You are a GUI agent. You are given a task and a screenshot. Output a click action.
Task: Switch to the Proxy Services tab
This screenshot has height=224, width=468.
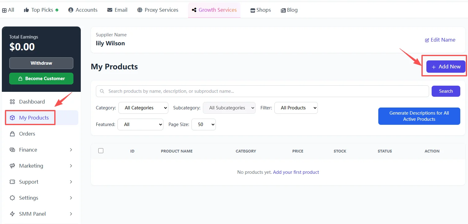pyautogui.click(x=158, y=10)
